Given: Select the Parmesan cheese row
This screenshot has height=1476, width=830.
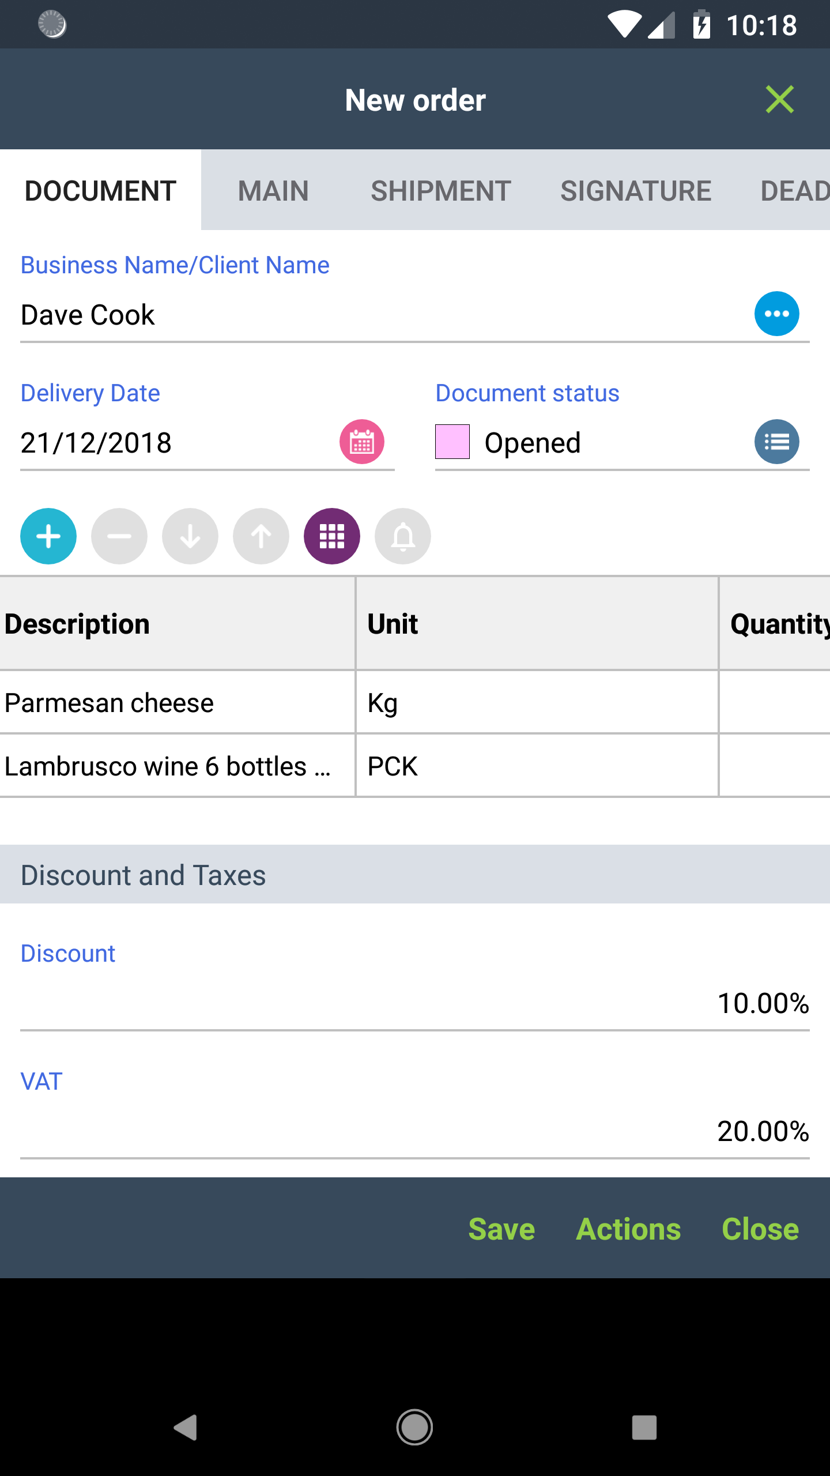Looking at the screenshot, I should (415, 702).
